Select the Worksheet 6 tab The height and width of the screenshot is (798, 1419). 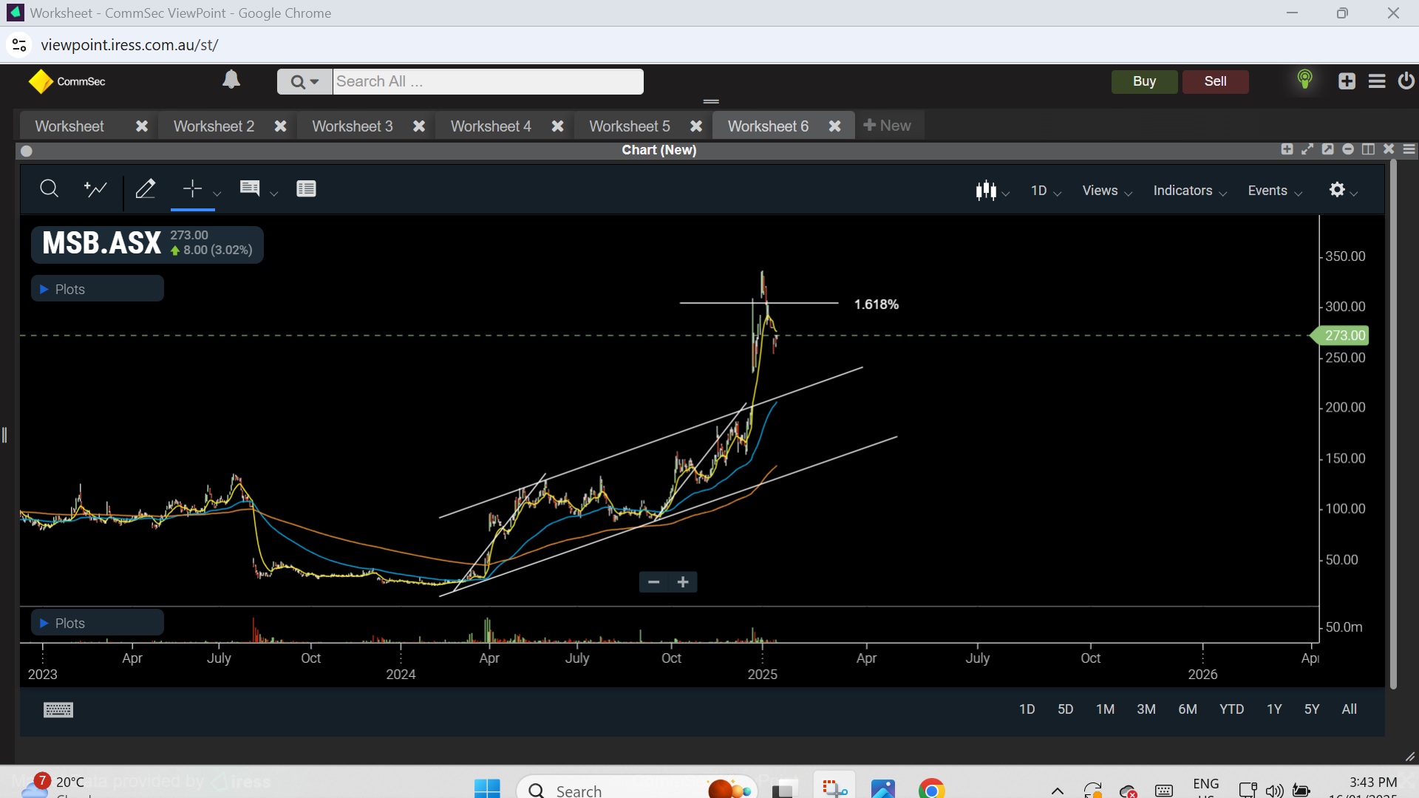(768, 126)
